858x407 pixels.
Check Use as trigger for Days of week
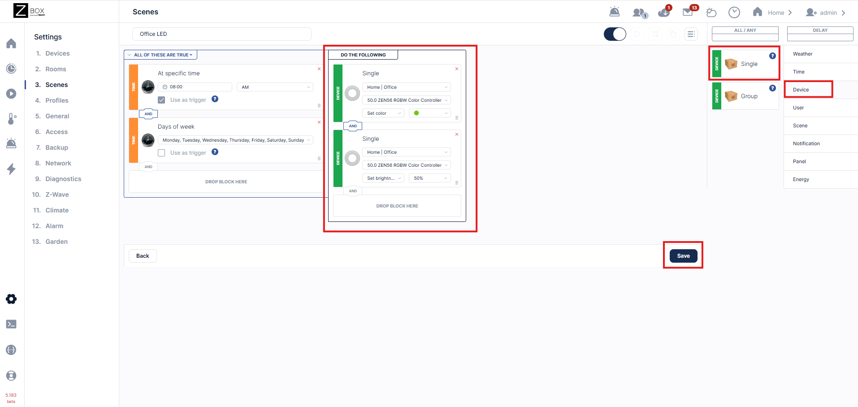click(x=161, y=153)
